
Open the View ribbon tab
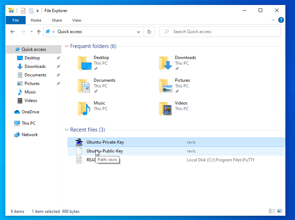click(77, 20)
